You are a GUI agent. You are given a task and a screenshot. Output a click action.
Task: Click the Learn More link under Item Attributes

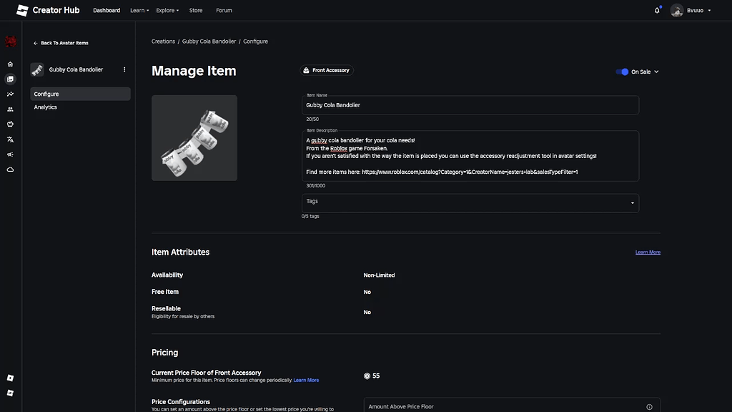pos(648,251)
